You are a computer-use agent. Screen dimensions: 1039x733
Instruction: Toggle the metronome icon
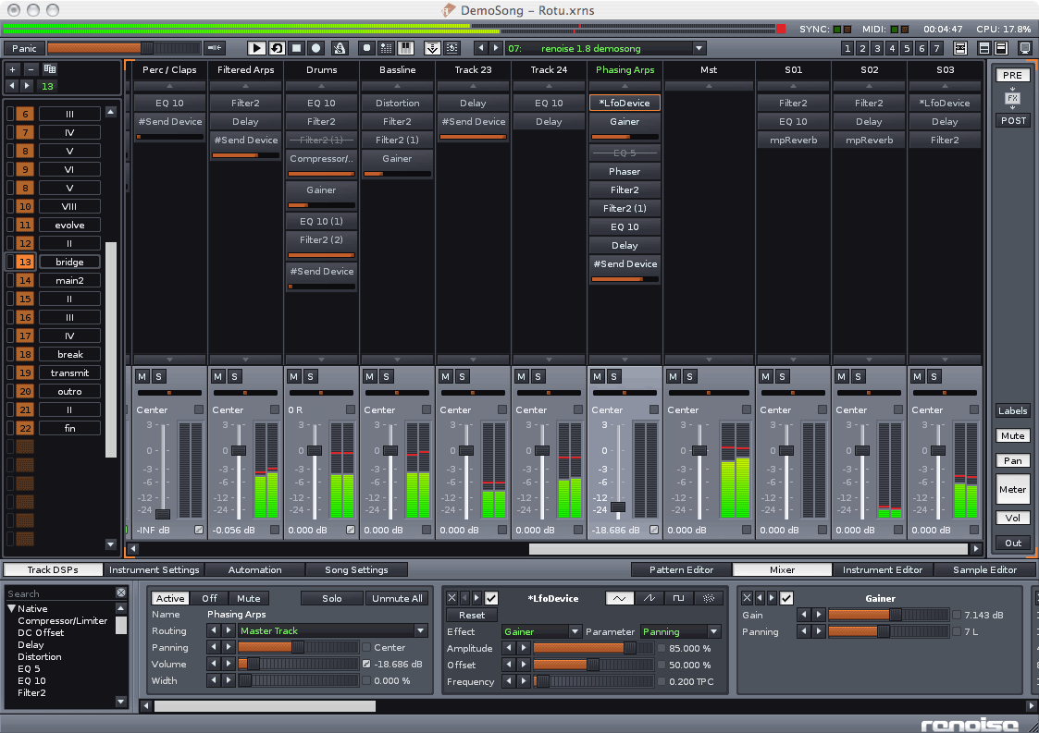pos(340,48)
